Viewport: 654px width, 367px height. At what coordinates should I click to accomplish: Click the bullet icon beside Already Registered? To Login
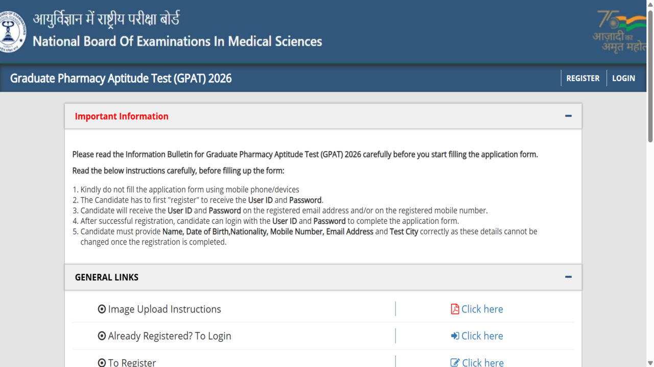click(102, 336)
